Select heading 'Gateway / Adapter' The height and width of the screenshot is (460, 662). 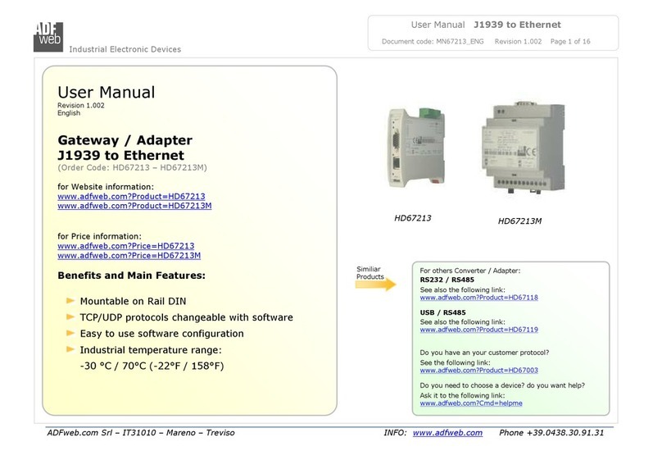pyautogui.click(x=125, y=140)
